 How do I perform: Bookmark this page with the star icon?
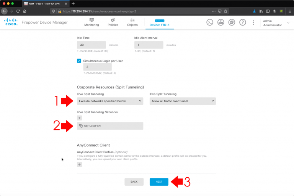(225, 11)
